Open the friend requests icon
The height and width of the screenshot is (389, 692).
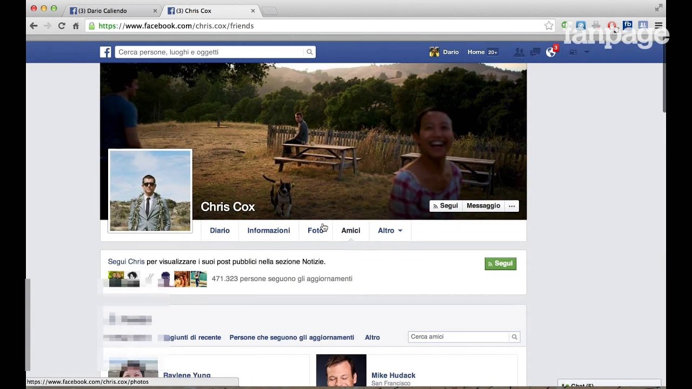(x=519, y=52)
